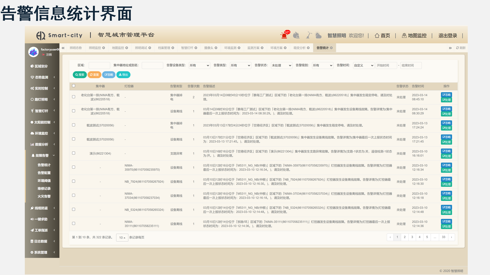Click the 区域 input field

click(x=99, y=65)
